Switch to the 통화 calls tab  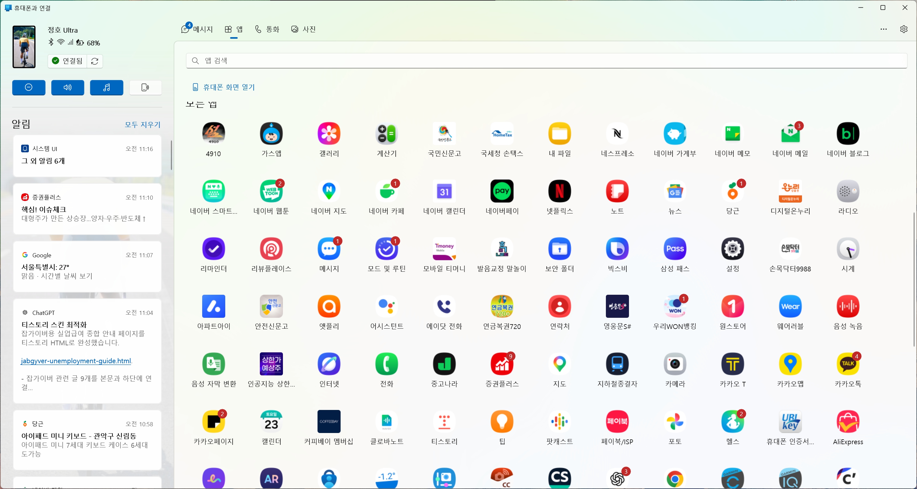[267, 29]
